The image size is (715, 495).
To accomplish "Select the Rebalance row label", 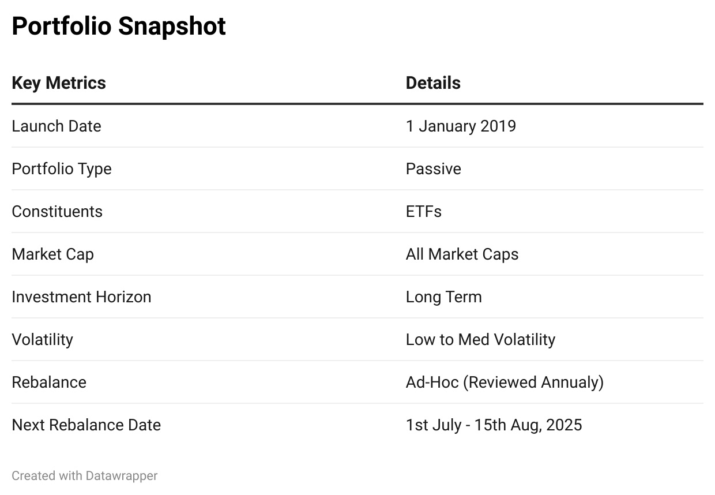I will pos(49,382).
